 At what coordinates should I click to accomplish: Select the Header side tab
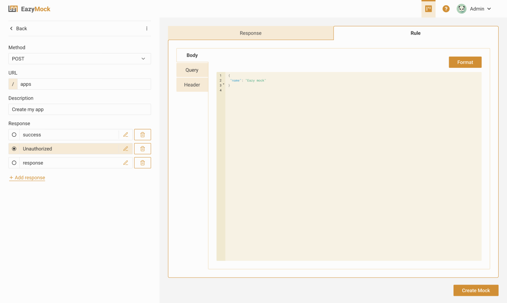coord(192,85)
